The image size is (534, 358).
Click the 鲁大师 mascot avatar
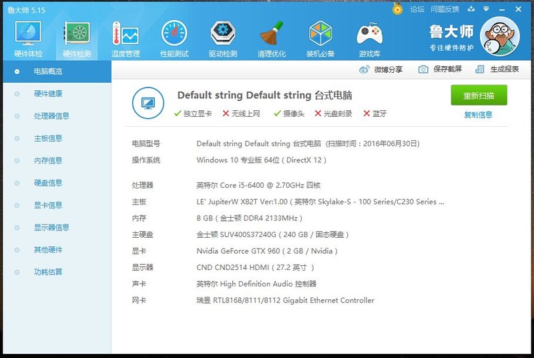coord(499,37)
